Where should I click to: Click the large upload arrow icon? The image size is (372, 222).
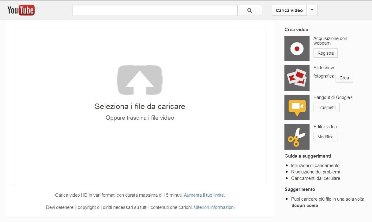[140, 80]
